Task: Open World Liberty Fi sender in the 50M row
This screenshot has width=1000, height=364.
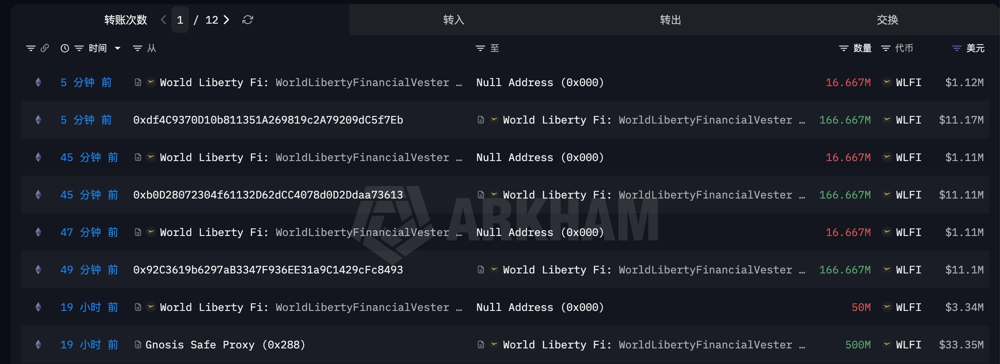Action: coord(311,307)
